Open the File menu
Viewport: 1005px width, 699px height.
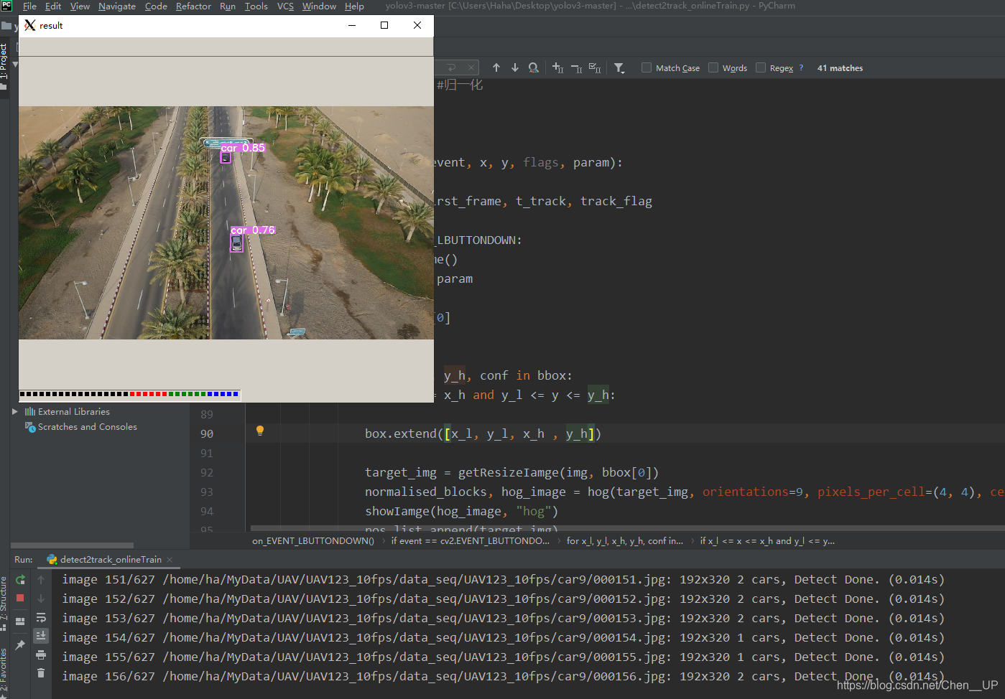29,6
